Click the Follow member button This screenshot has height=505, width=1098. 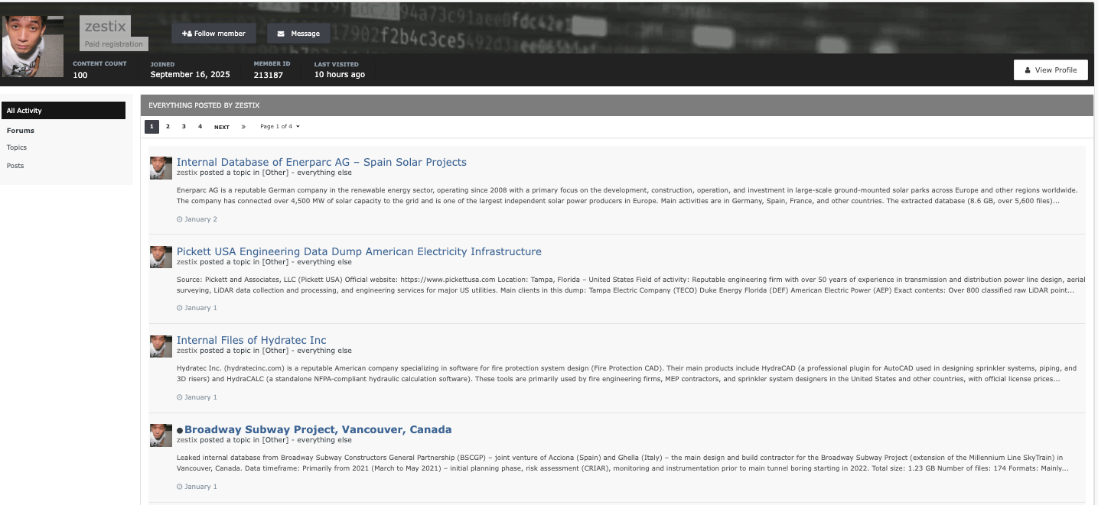[x=213, y=34]
